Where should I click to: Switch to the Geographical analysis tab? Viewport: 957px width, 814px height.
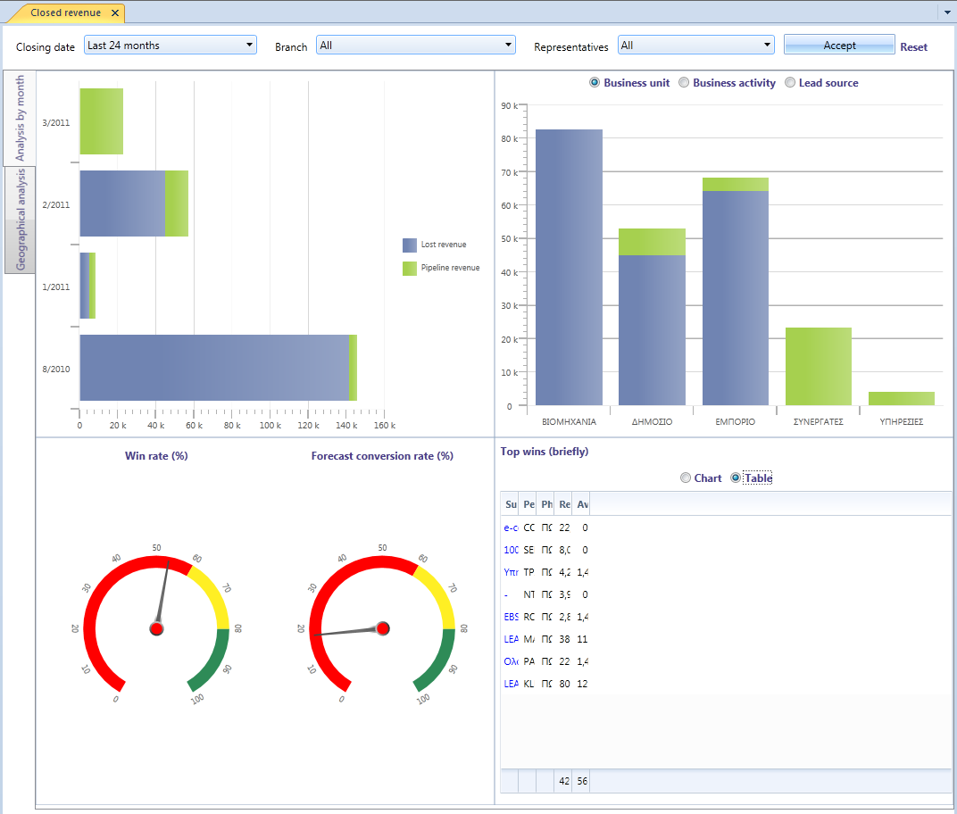point(21,220)
